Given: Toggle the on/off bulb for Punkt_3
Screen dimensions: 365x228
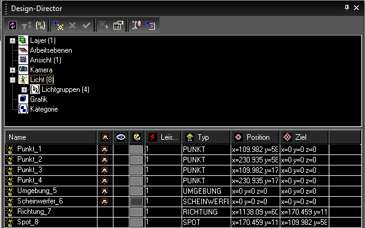Looking at the screenshot, I should (x=105, y=170).
